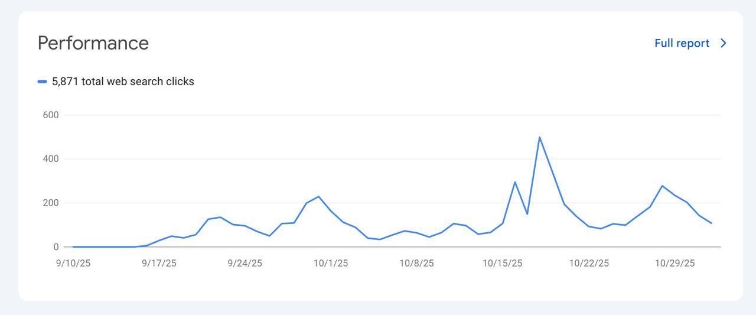Click the line peak just under 300 near 10/15/25

[x=515, y=182]
